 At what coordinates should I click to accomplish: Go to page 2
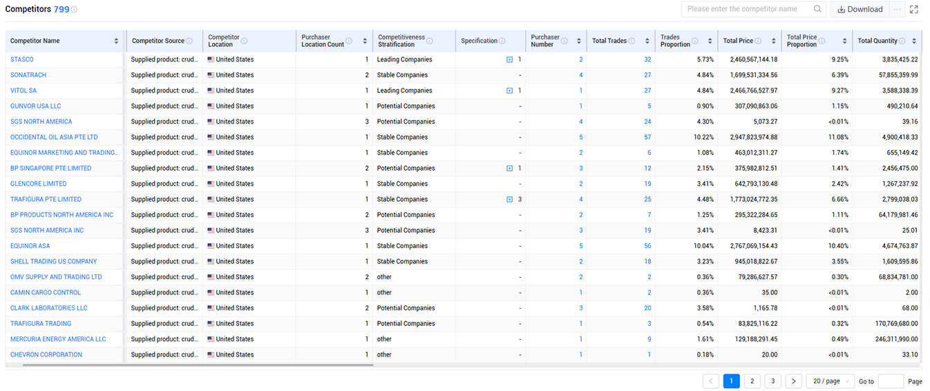coord(752,381)
